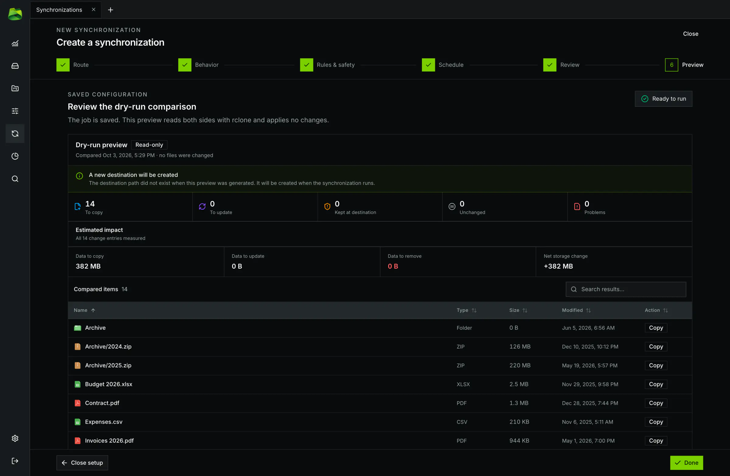Select the Preview step 6
The width and height of the screenshot is (730, 476).
tap(684, 65)
